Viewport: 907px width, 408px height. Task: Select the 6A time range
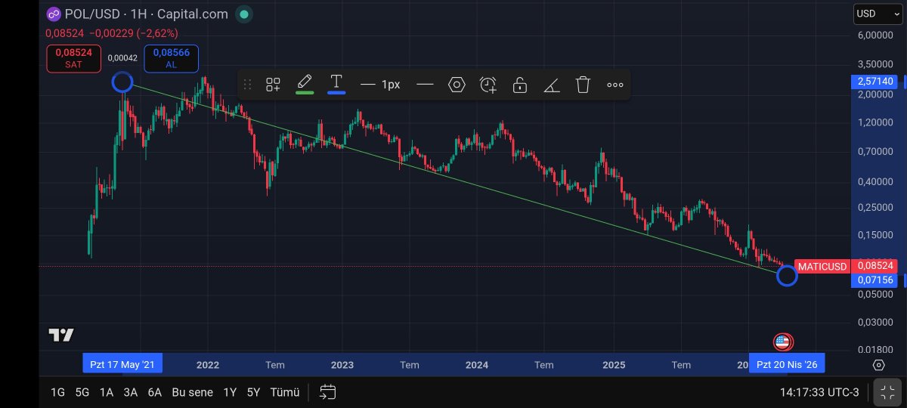click(155, 392)
